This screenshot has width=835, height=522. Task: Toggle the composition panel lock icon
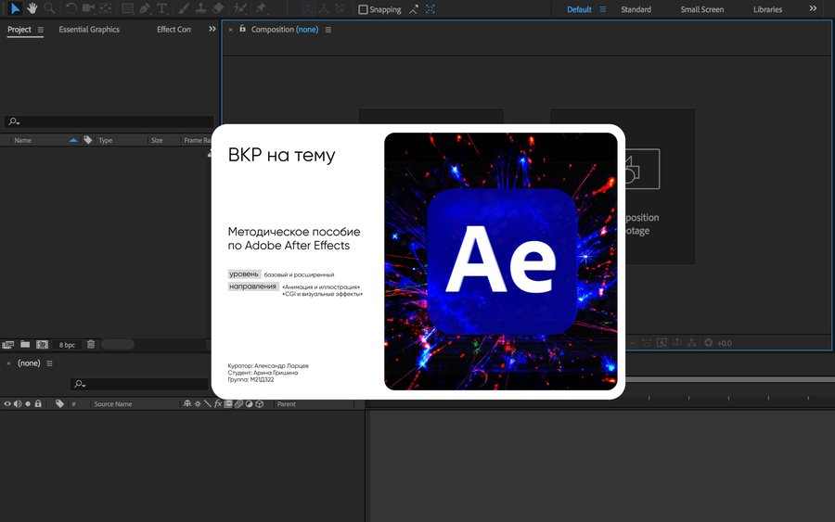pyautogui.click(x=242, y=29)
